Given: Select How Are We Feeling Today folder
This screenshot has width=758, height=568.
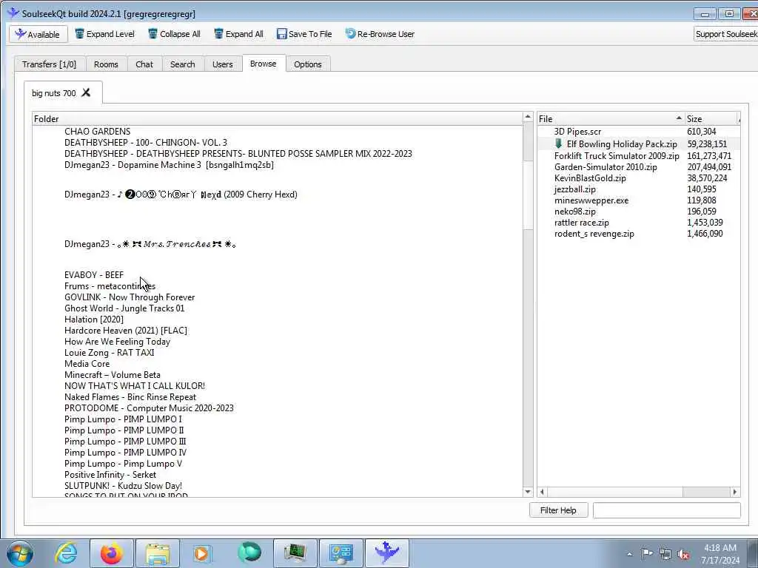Looking at the screenshot, I should click(x=117, y=342).
